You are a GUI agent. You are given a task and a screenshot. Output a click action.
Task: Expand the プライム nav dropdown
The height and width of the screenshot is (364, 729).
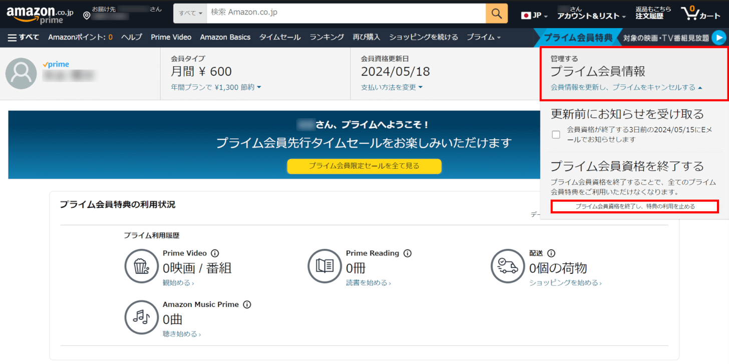point(484,37)
